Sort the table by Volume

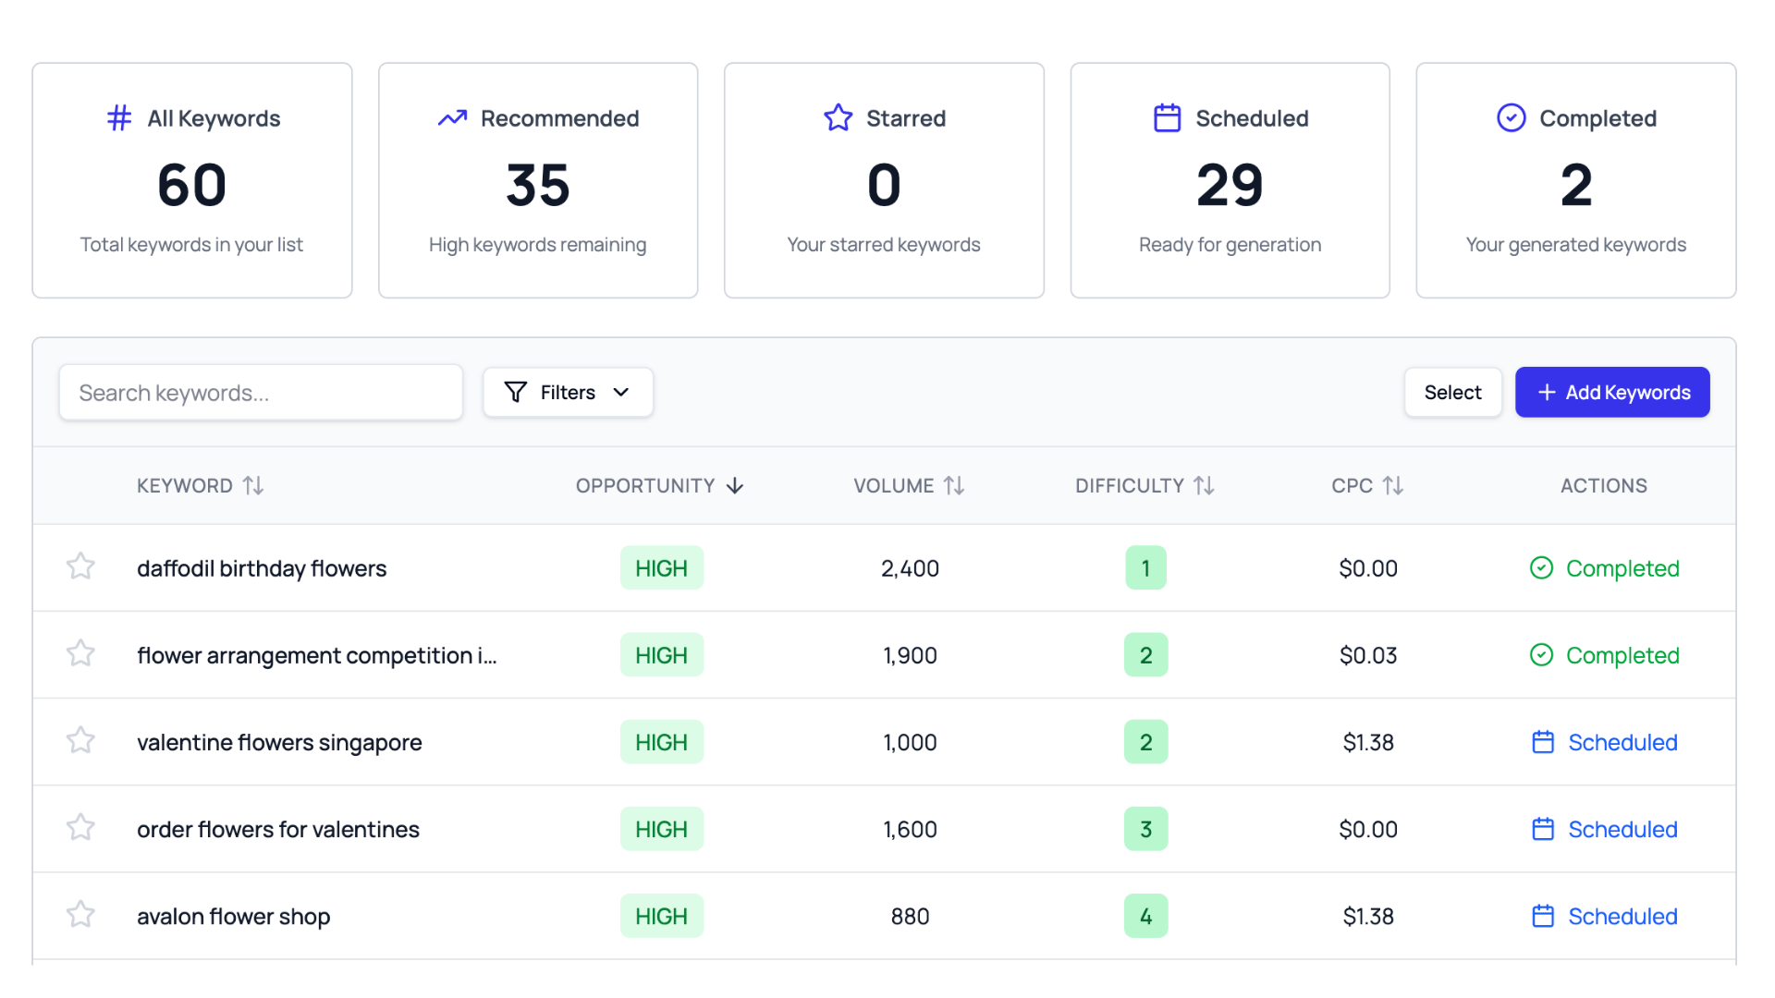pos(909,485)
